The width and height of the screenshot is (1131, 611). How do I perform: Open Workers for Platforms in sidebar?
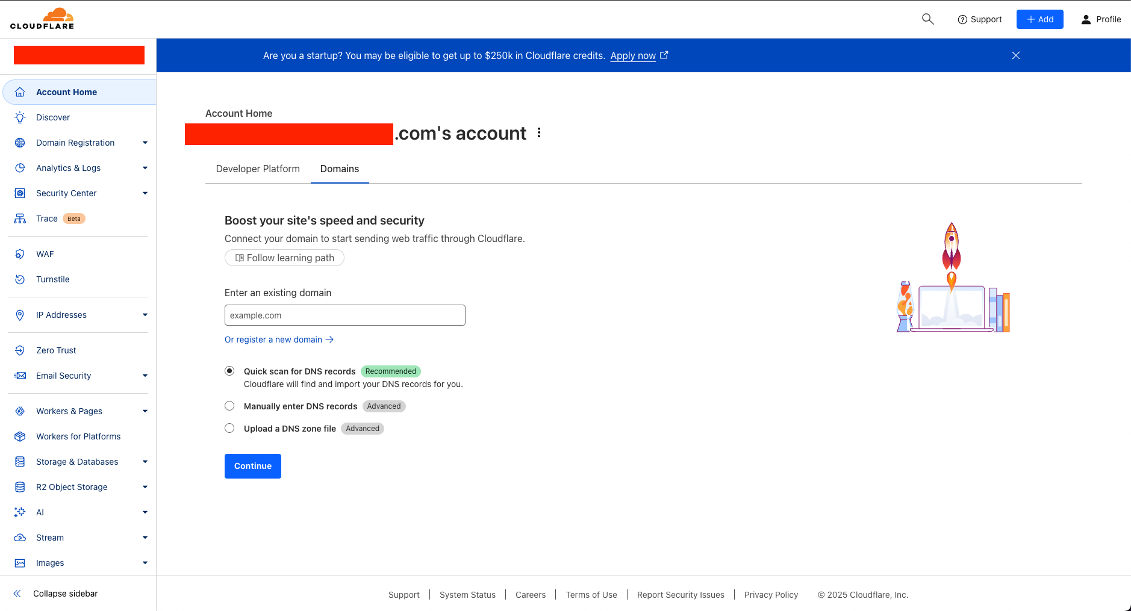(x=78, y=436)
